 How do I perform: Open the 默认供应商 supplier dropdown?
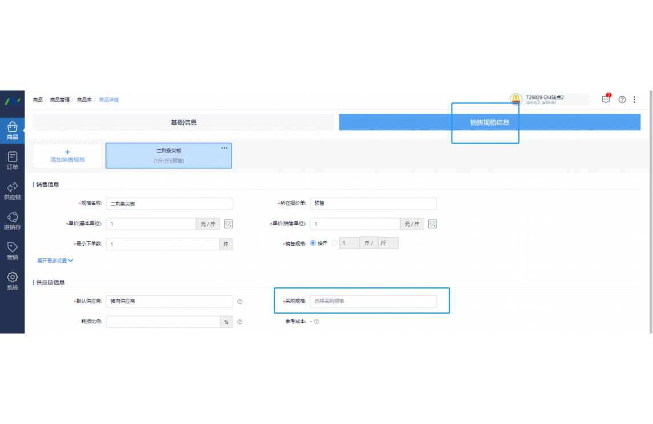(169, 301)
